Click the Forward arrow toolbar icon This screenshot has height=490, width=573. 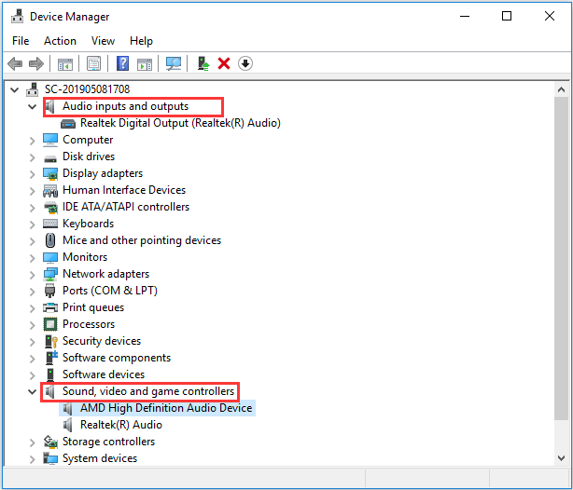point(36,64)
